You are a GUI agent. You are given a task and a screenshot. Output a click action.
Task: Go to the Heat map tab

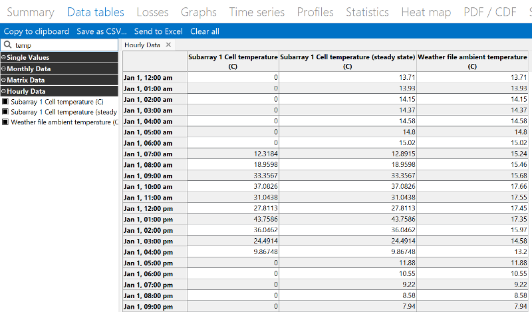426,12
